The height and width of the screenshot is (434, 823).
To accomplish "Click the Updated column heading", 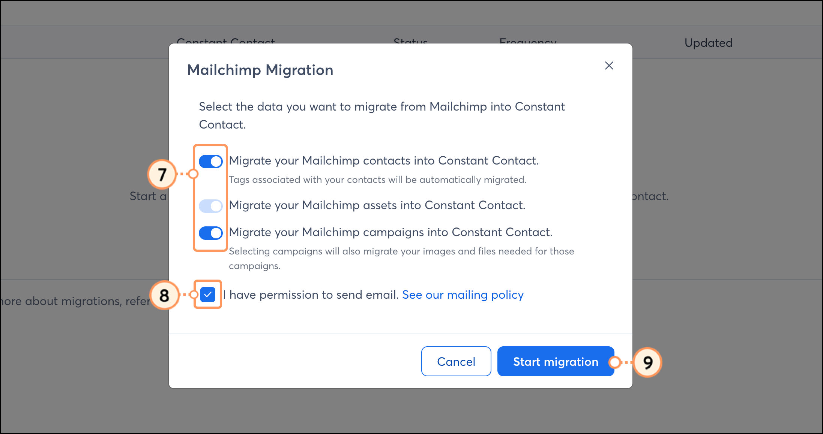I will click(708, 42).
